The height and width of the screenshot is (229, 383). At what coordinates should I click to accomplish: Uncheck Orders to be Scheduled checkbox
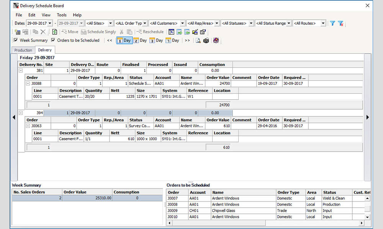[53, 40]
